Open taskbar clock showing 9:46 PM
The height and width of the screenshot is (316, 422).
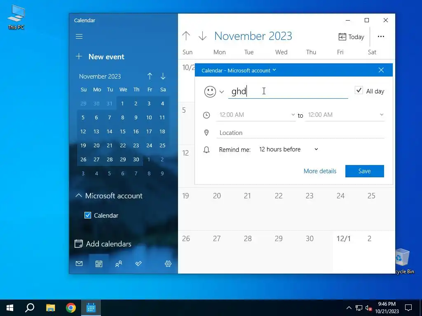click(x=387, y=308)
